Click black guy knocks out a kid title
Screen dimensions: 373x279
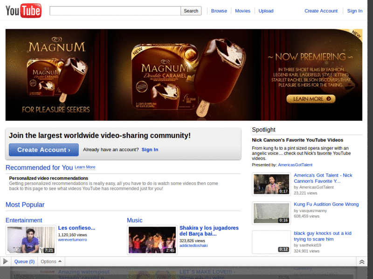[322, 236]
